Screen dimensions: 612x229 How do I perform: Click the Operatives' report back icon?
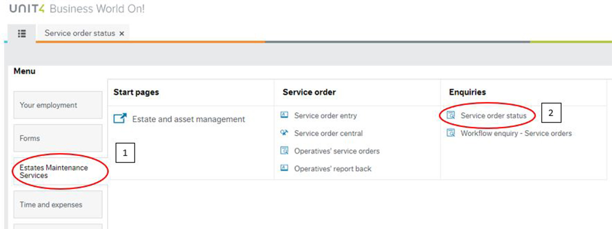coord(284,168)
